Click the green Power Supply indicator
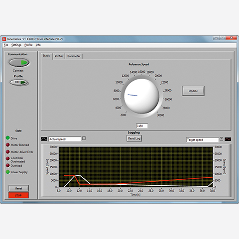 pos(8,172)
